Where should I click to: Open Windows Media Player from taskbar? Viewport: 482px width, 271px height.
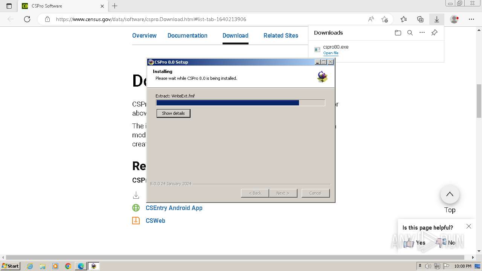click(x=55, y=266)
